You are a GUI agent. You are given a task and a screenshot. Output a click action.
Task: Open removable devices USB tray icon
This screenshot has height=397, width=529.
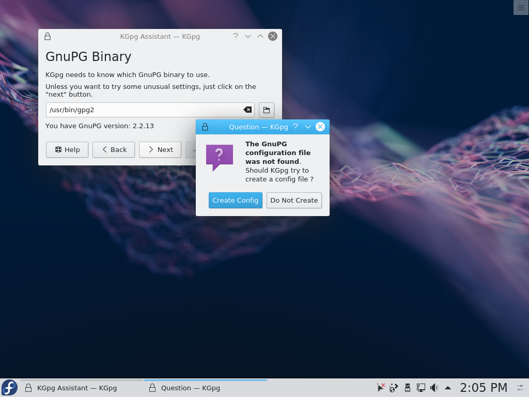407,388
